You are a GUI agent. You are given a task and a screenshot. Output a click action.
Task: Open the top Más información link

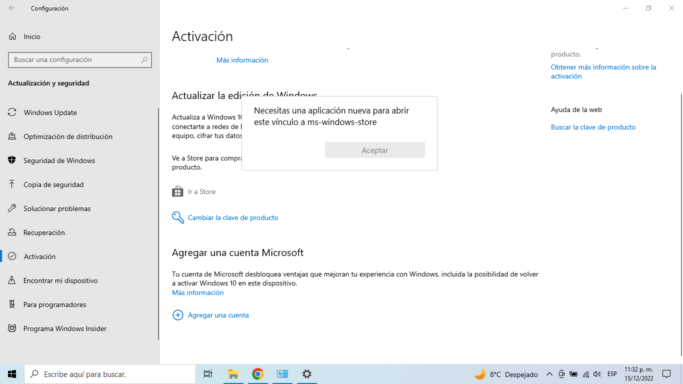(242, 60)
